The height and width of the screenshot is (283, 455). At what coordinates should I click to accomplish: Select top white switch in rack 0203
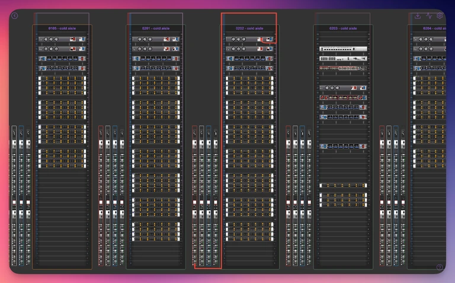click(x=343, y=49)
